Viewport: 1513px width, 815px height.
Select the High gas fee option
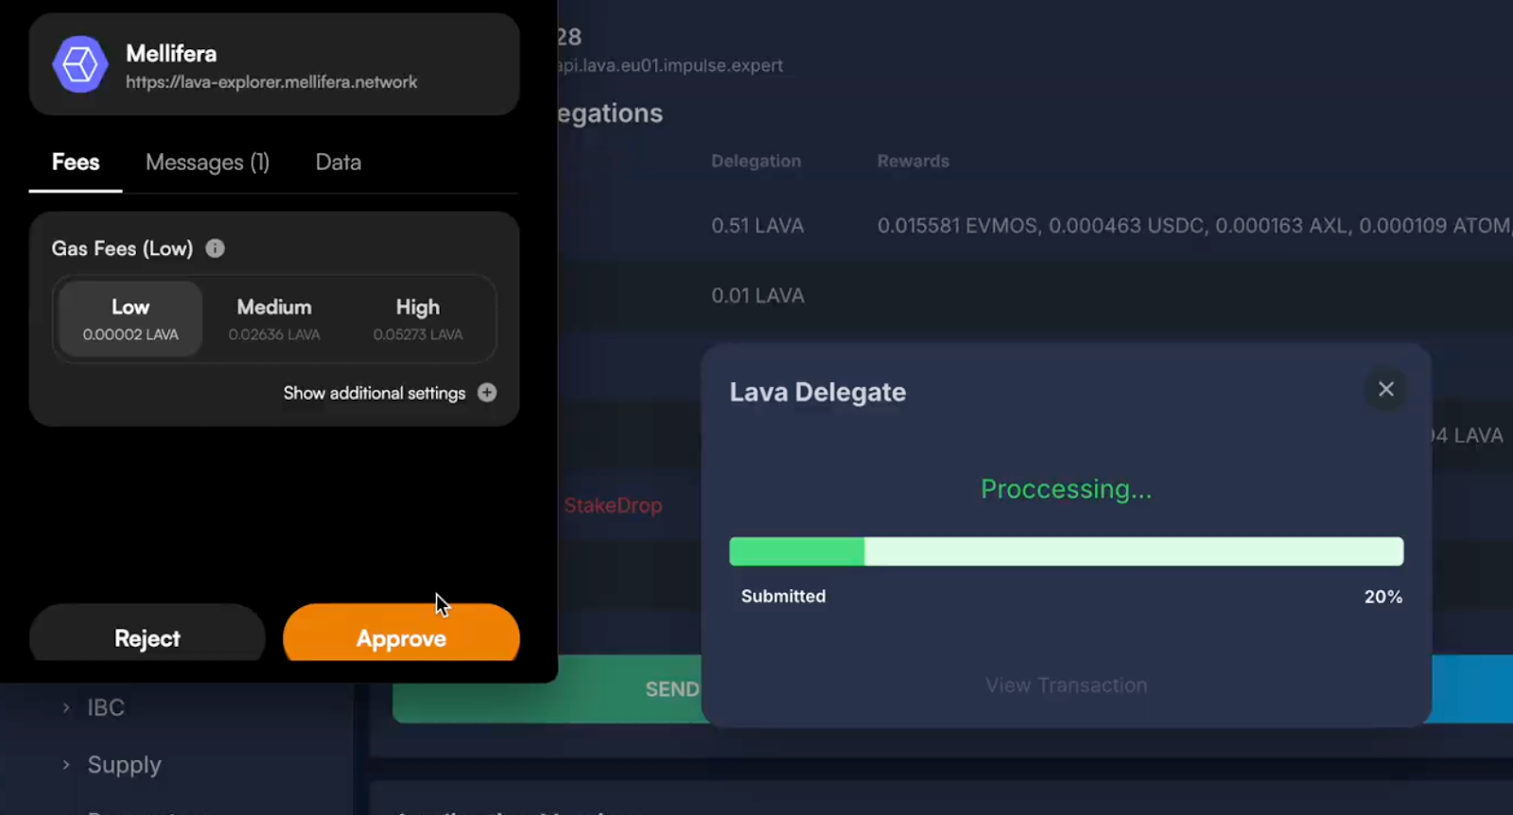coord(418,319)
